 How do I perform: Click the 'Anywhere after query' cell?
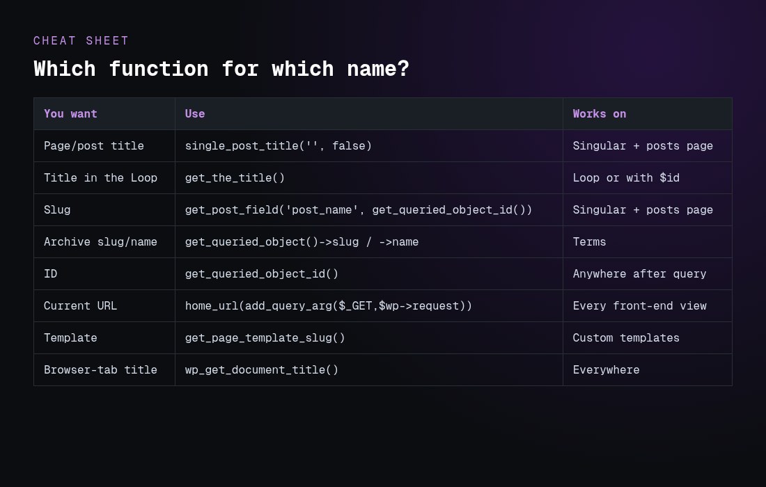(x=648, y=273)
